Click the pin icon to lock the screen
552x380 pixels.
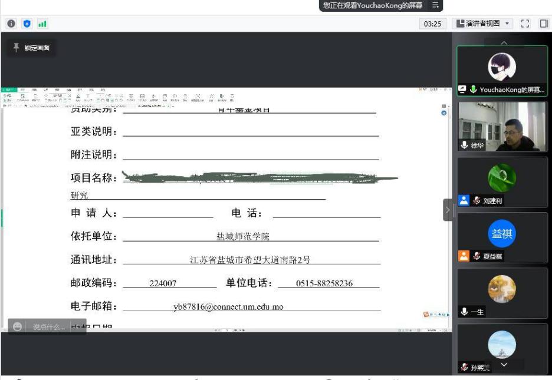pyautogui.click(x=16, y=48)
